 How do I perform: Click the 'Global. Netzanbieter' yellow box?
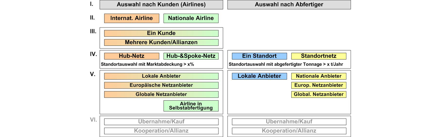[x=319, y=94]
